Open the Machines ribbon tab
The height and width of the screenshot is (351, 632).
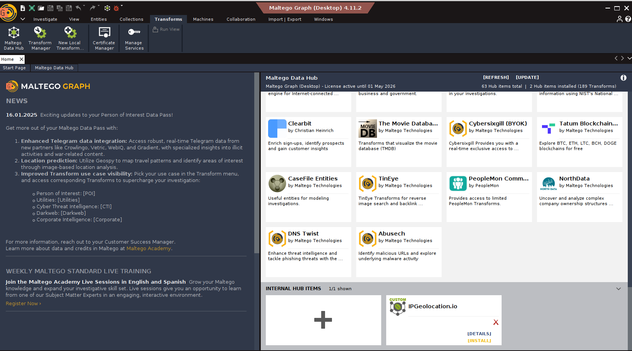point(203,19)
